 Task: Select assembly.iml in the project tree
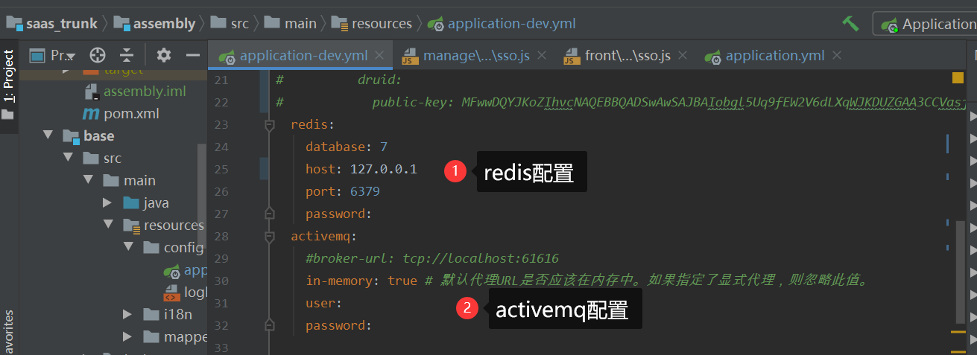coord(145,92)
